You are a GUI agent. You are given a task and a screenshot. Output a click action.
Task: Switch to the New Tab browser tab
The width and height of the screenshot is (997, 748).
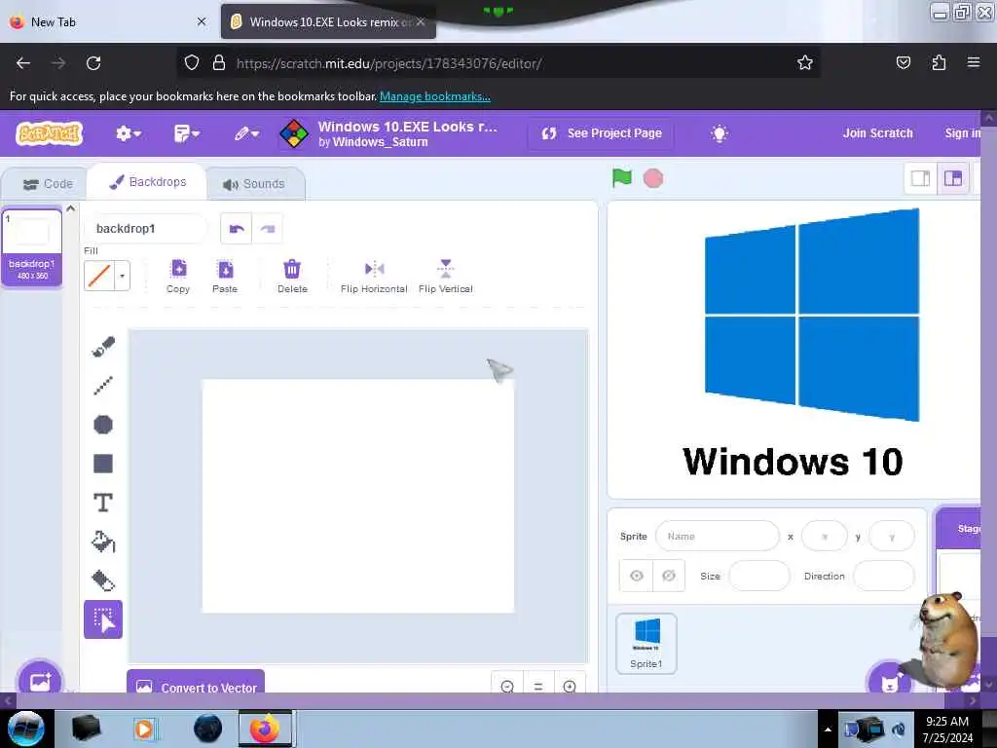tap(107, 21)
